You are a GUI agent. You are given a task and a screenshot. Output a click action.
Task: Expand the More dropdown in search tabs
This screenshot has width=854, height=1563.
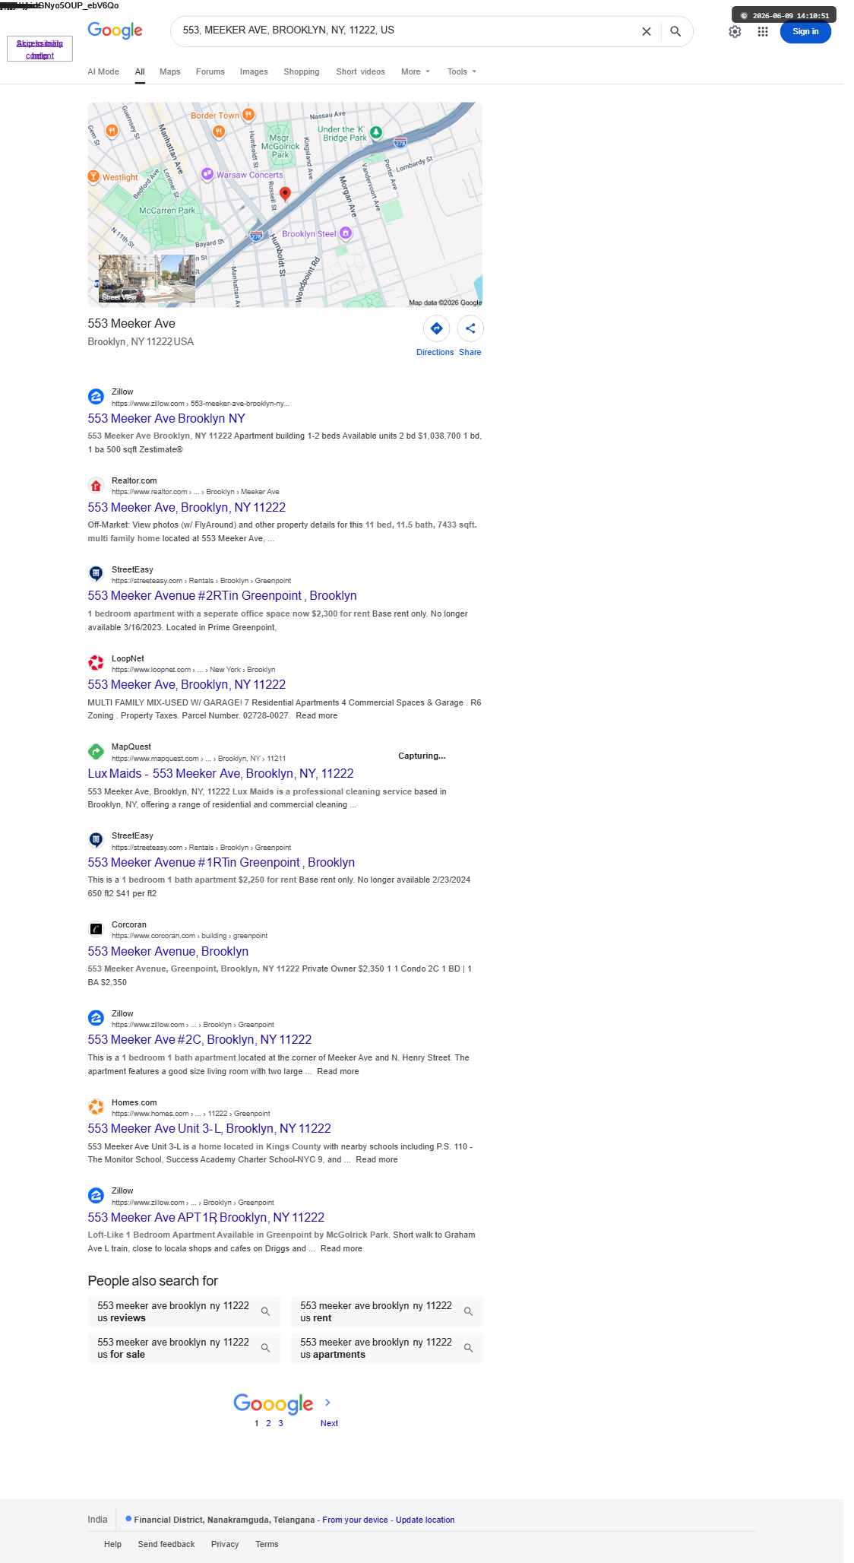416,71
